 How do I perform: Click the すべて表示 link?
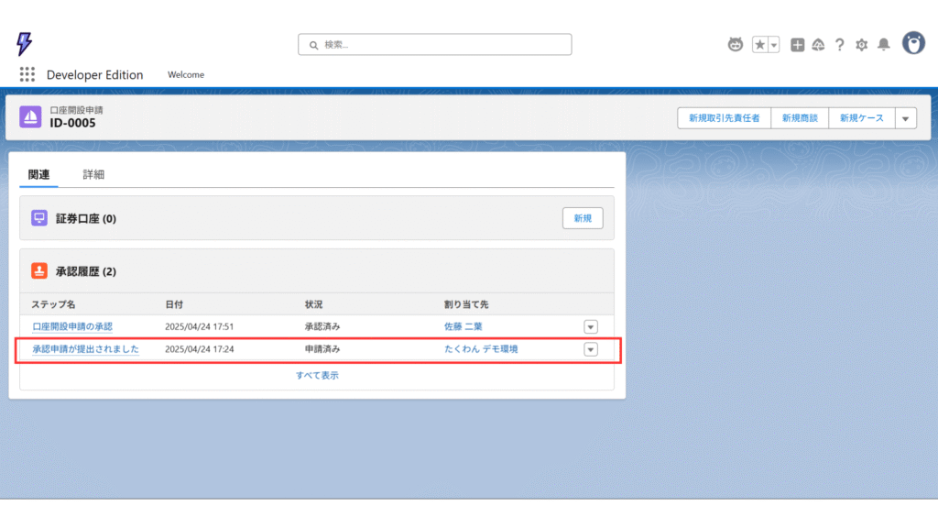coord(317,375)
